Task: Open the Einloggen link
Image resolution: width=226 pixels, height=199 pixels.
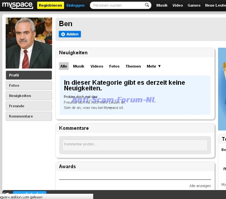Action: click(75, 5)
